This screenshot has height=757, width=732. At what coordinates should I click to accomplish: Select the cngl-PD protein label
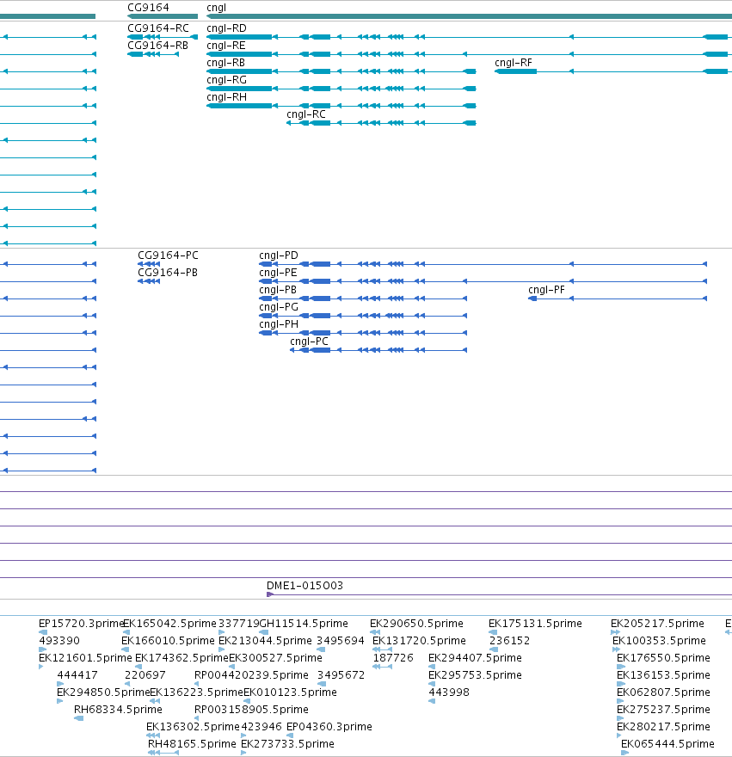279,255
